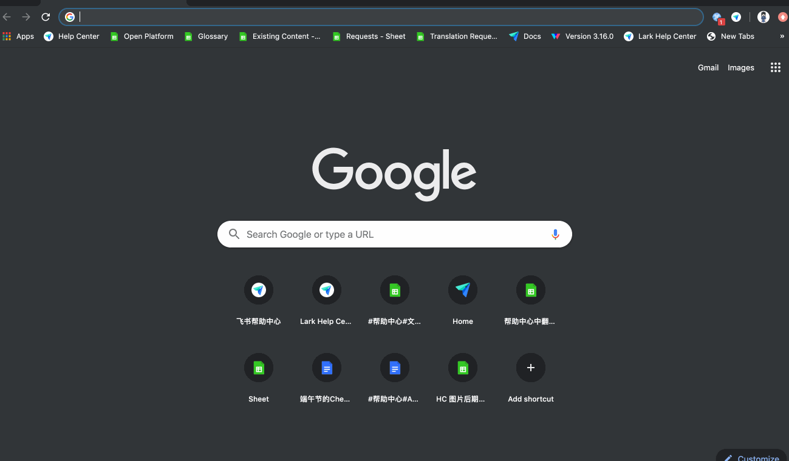Click the browser reload button

[46, 17]
